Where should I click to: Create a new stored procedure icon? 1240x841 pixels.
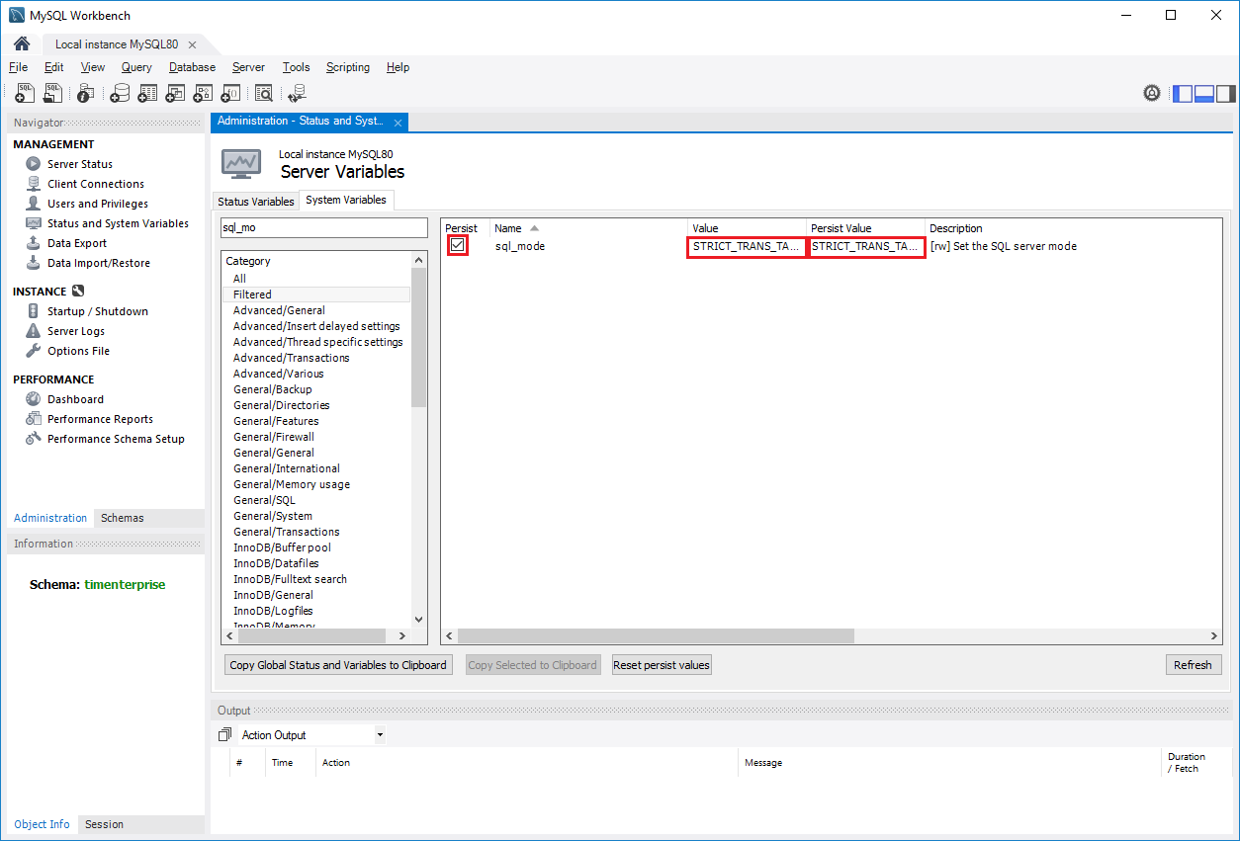(203, 93)
